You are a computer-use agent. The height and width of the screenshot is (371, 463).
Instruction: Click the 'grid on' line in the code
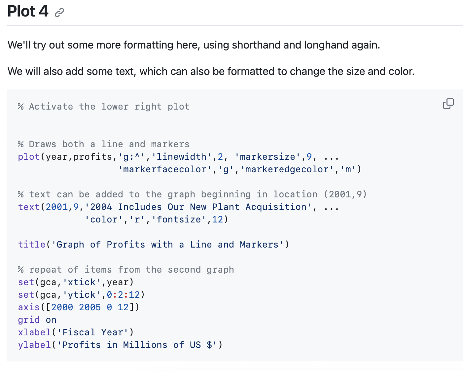pos(37,320)
